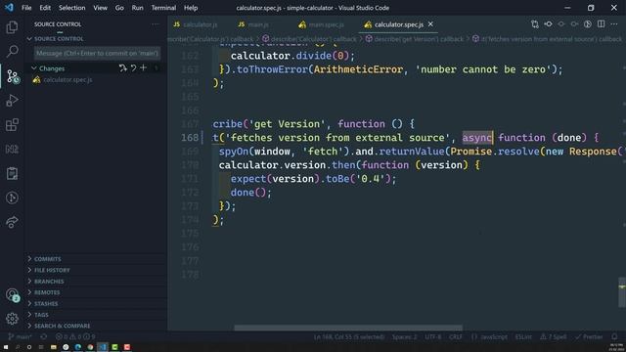
Task: Open Source Control panel more actions ellipsis
Action: (x=155, y=24)
